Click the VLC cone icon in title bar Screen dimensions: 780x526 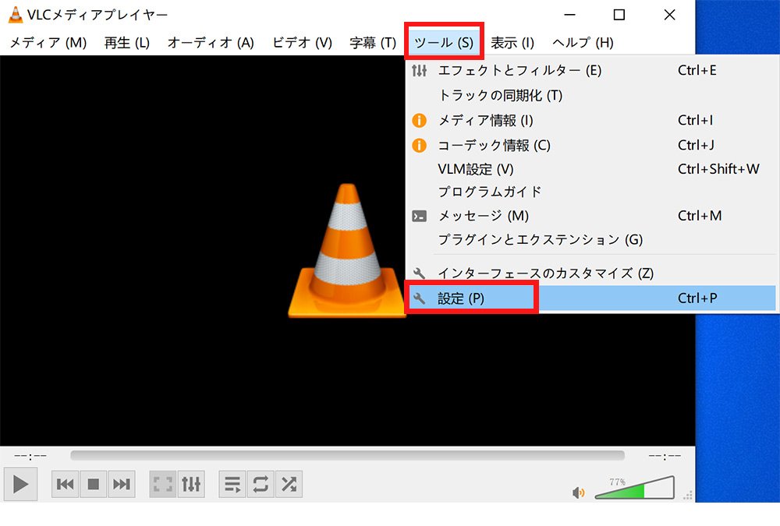click(16, 15)
